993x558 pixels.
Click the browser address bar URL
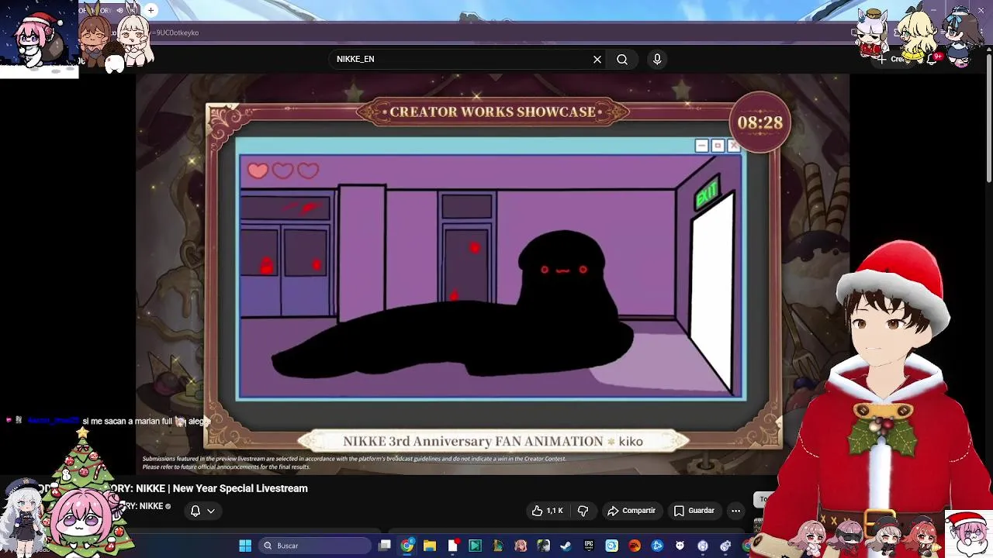177,33
